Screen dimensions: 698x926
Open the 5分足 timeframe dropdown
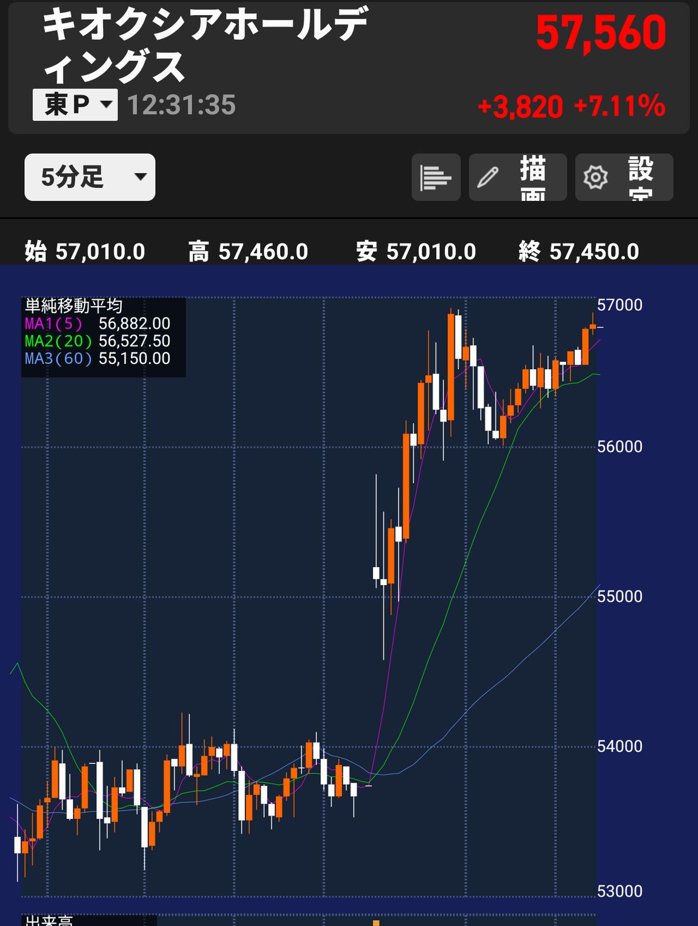click(90, 177)
